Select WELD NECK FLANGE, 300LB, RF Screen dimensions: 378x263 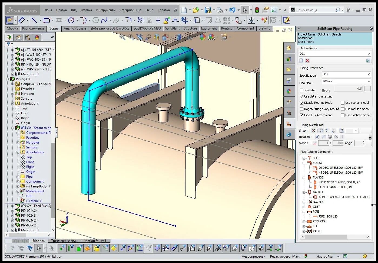coord(339,182)
